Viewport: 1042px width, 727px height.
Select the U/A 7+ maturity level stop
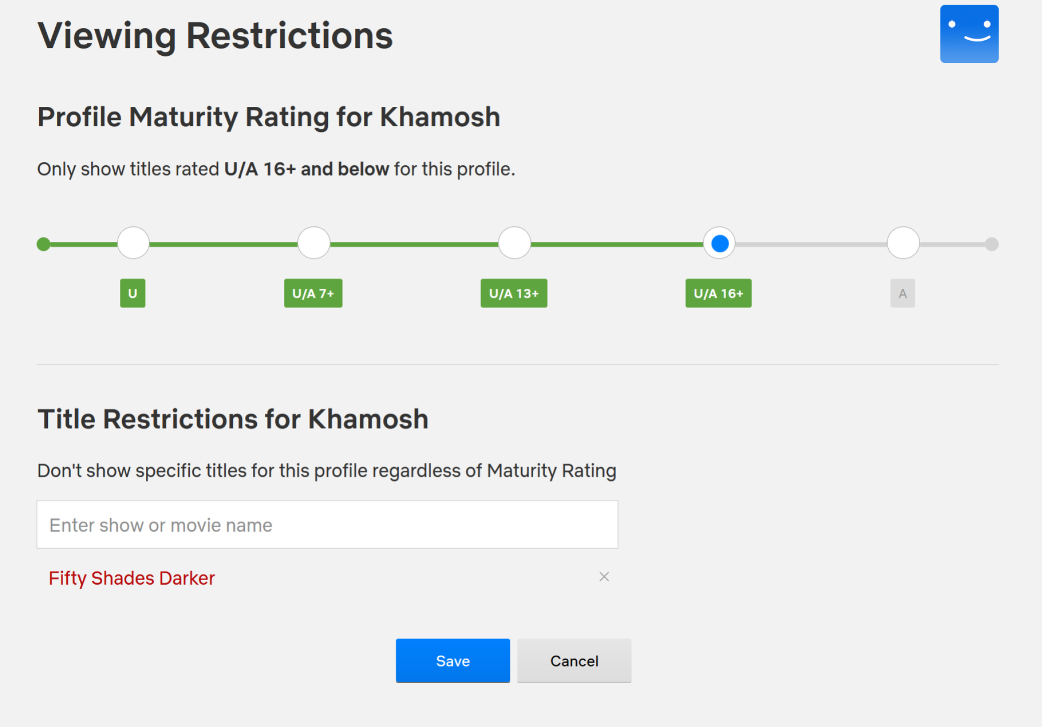pyautogui.click(x=314, y=243)
